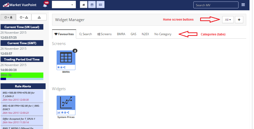This screenshot has width=254, height=129.
Task: Open the BMRA screen tile
Action: (66, 60)
